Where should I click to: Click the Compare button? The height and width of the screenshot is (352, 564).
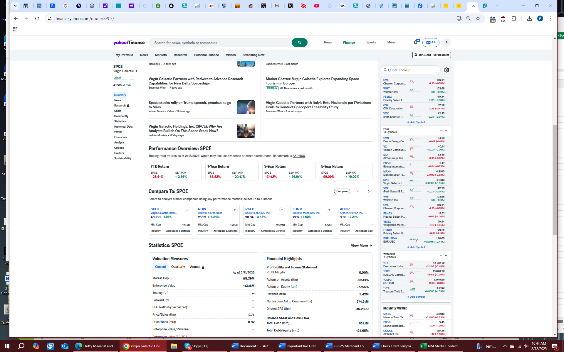342,191
